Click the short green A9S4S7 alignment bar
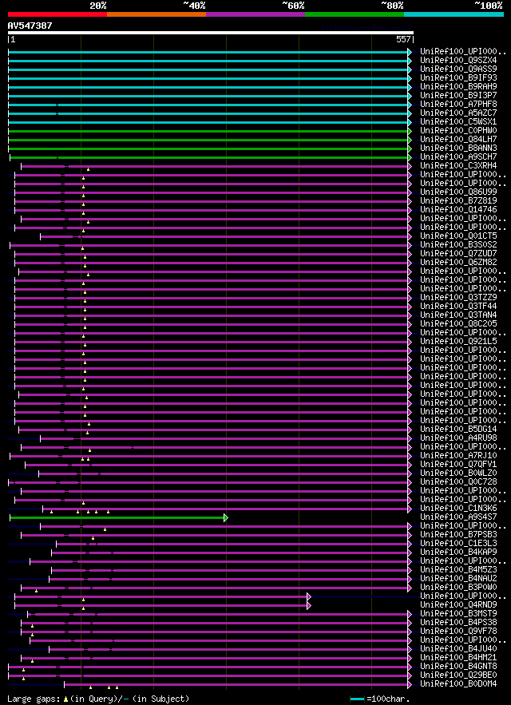 117,518
